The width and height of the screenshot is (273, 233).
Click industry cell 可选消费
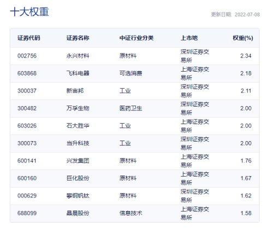pos(130,73)
